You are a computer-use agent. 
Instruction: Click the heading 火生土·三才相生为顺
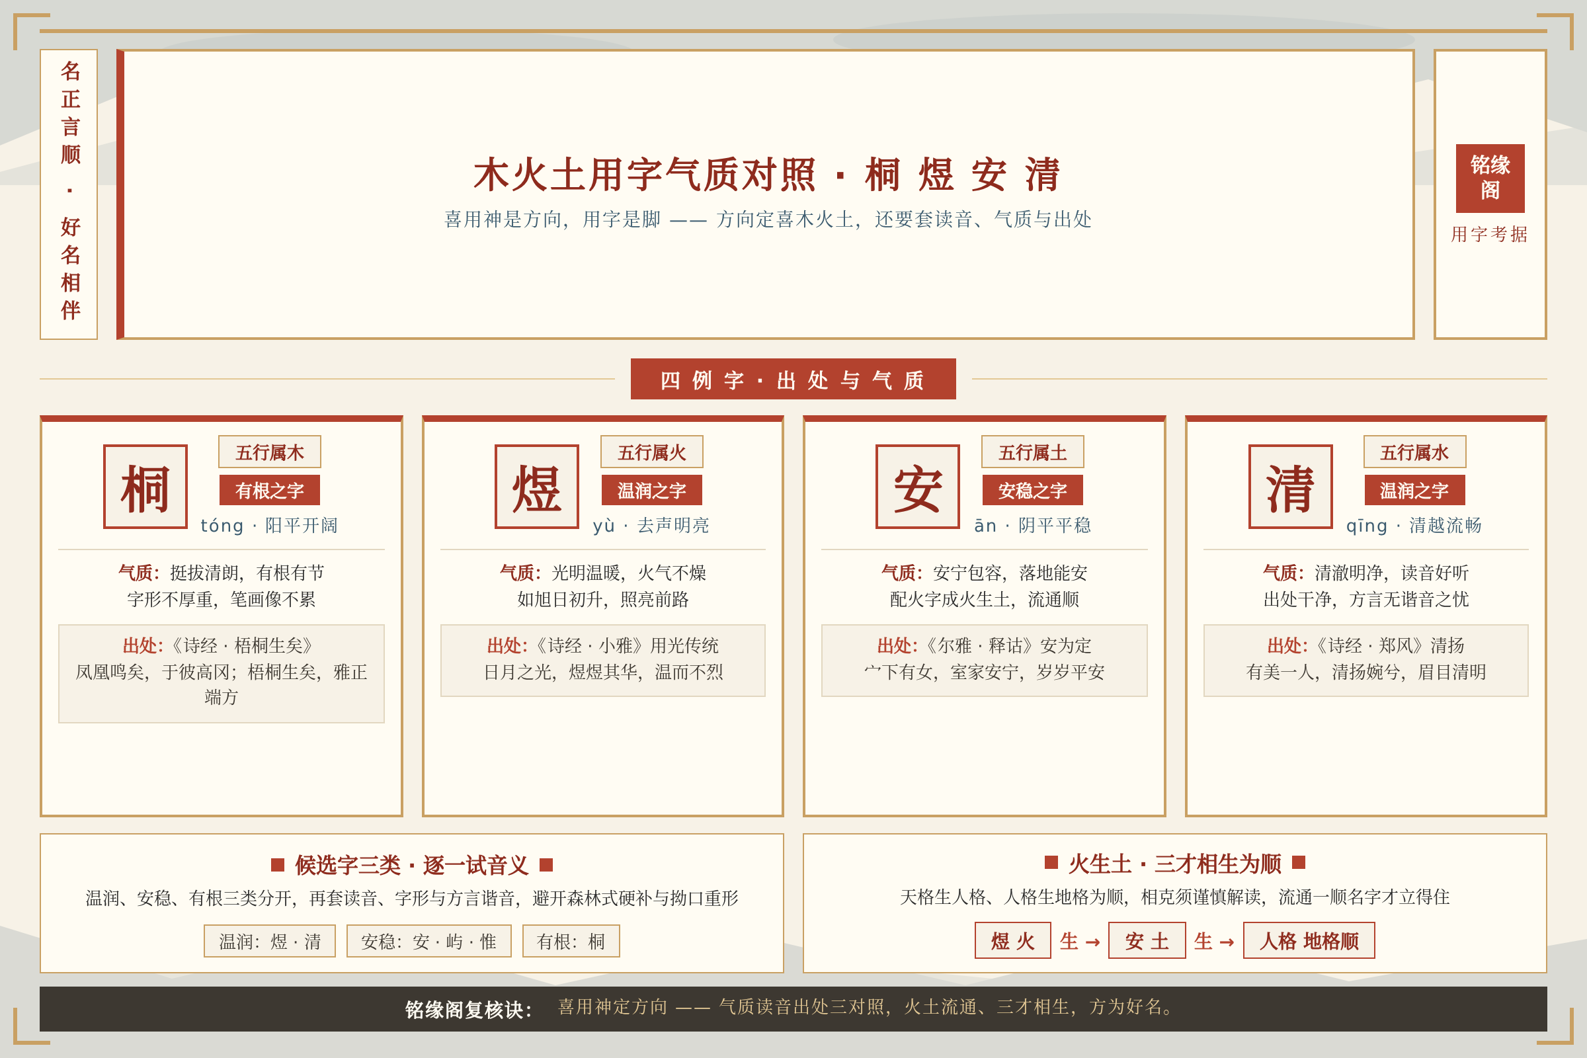[x=1175, y=864]
